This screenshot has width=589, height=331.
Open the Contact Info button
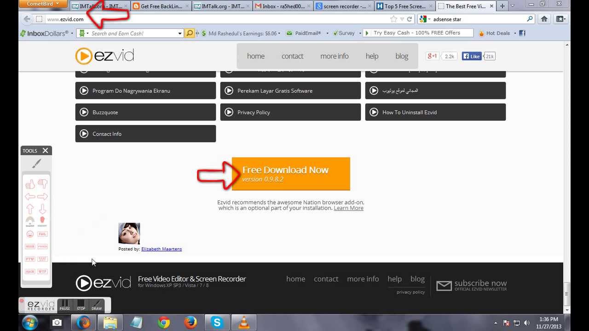[x=145, y=134]
